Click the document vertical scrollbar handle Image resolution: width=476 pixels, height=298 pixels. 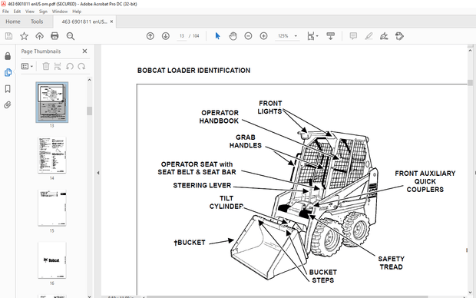click(x=470, y=83)
